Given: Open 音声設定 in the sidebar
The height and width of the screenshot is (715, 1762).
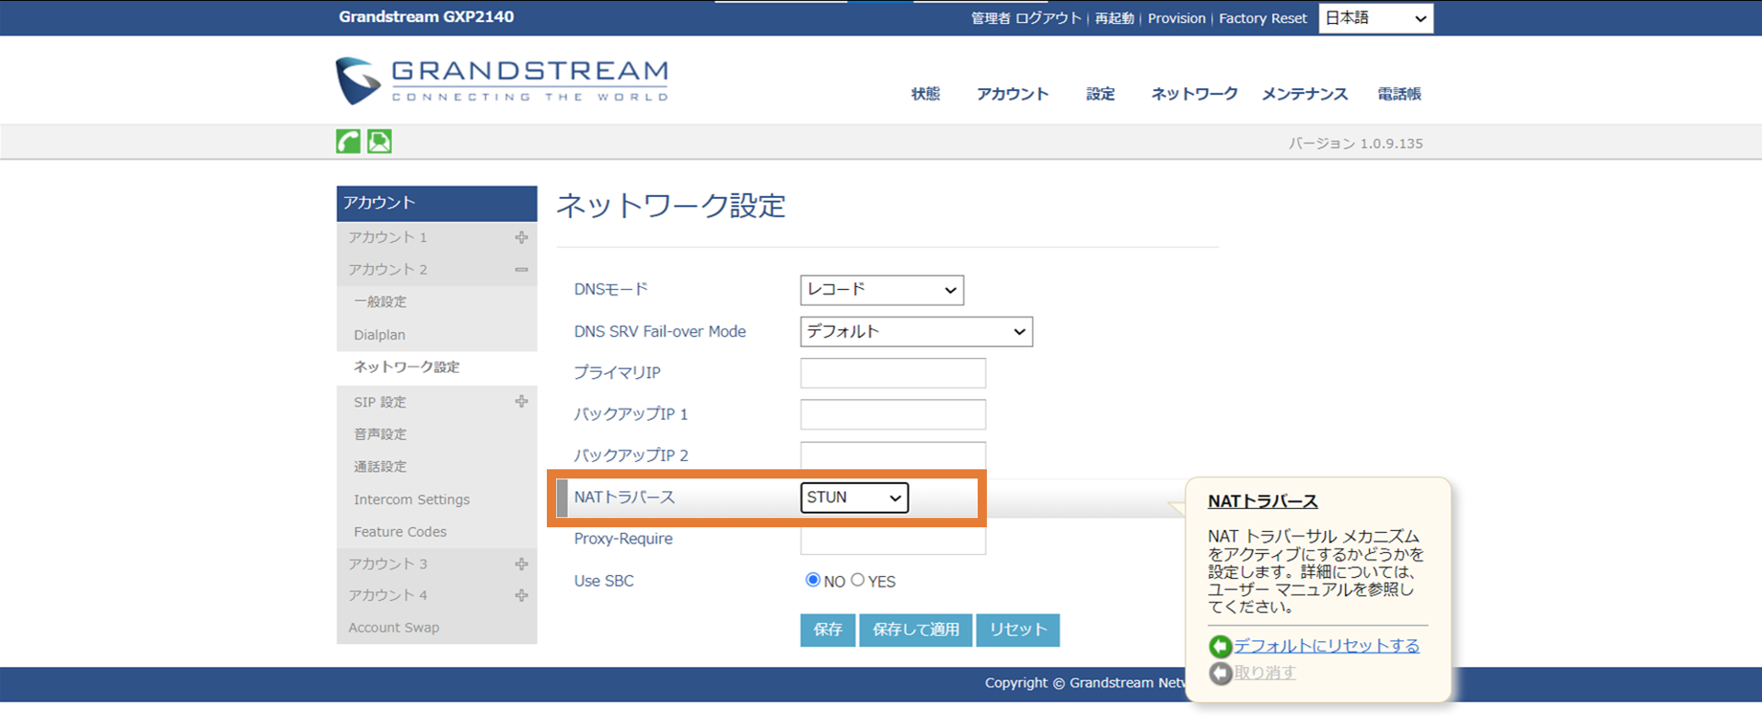Looking at the screenshot, I should (x=380, y=434).
